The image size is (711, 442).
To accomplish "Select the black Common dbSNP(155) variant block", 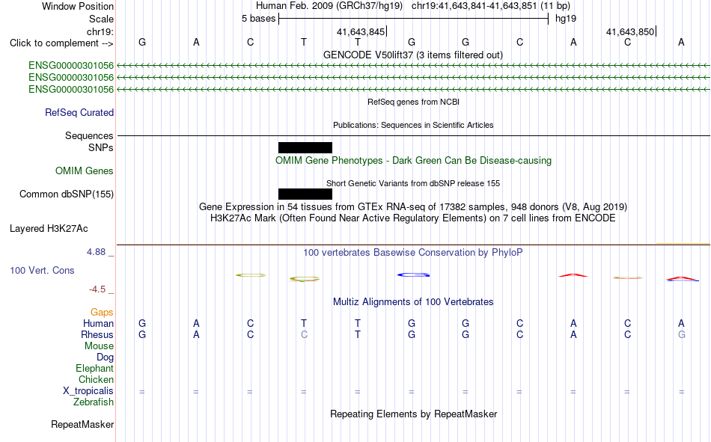I will (305, 194).
